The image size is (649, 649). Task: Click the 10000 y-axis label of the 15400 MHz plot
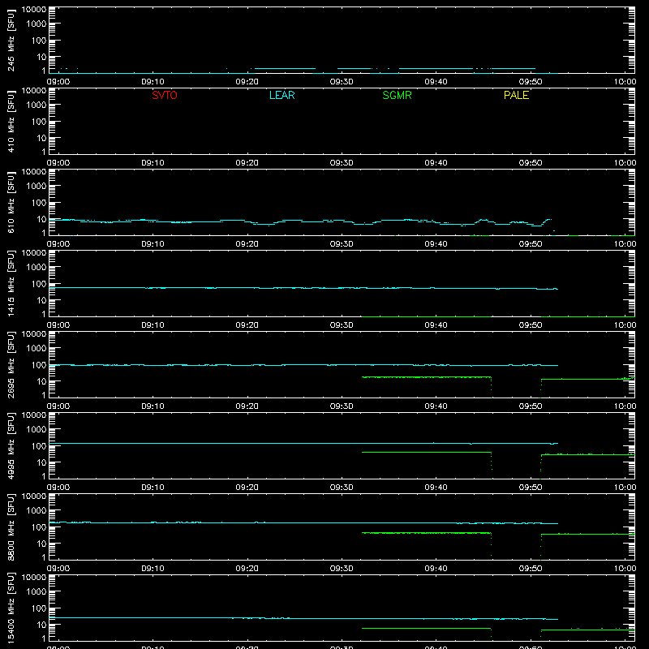(34, 578)
